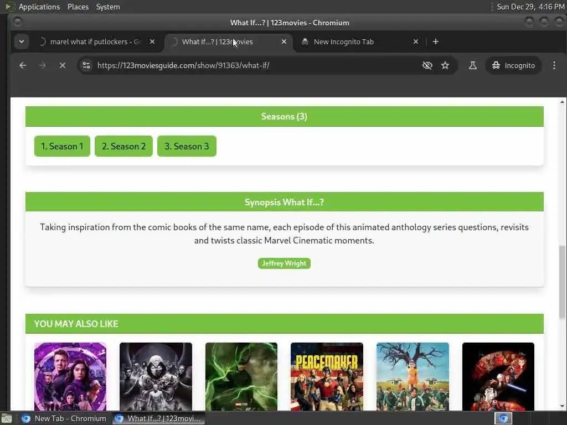
Task: Open Season 1 episodes
Action: tap(62, 146)
